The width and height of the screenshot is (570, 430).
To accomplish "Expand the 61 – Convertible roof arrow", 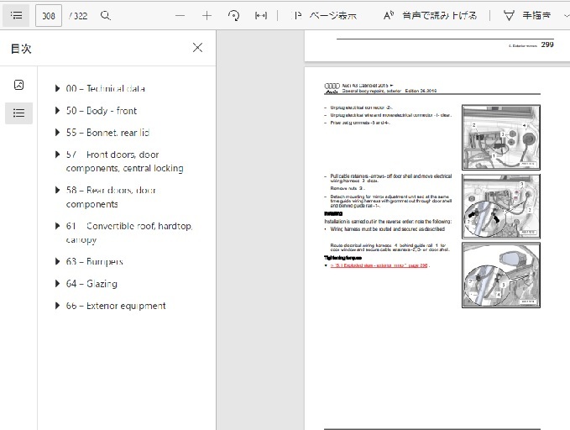I will (x=57, y=226).
